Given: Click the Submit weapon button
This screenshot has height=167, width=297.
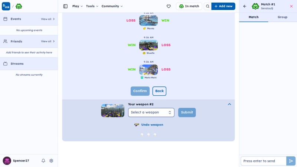Looking at the screenshot, I should pos(187,112).
